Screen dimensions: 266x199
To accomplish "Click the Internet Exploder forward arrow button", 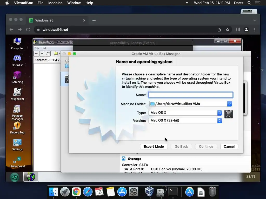I will click(42, 54).
